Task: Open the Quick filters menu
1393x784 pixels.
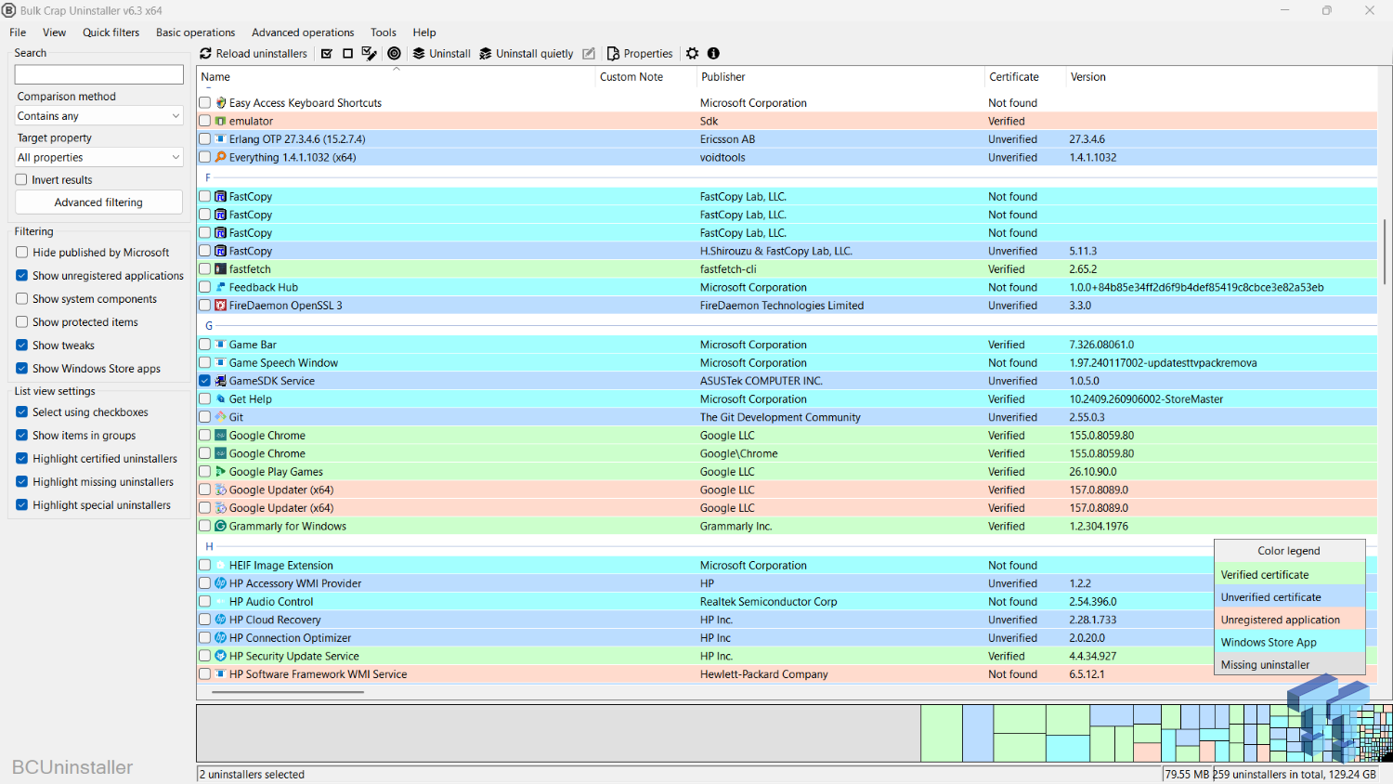Action: (111, 33)
